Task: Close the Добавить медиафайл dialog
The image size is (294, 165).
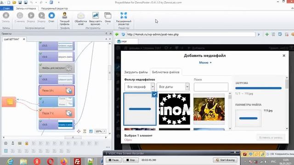Action: [284, 55]
